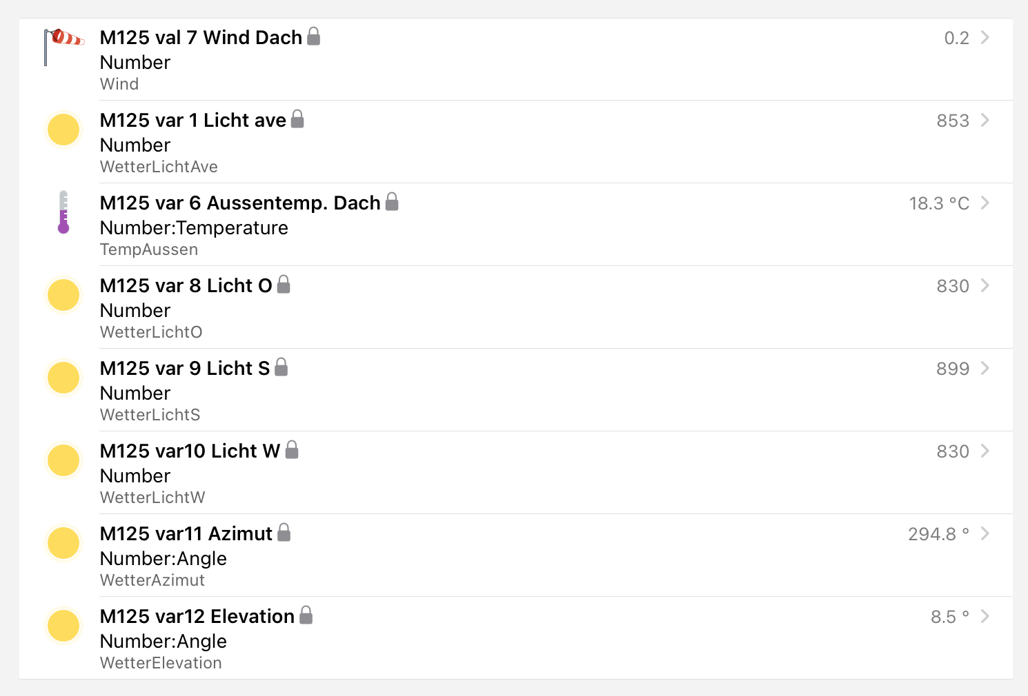Click the sun icon beside Azimut
The width and height of the screenshot is (1028, 696).
click(63, 543)
